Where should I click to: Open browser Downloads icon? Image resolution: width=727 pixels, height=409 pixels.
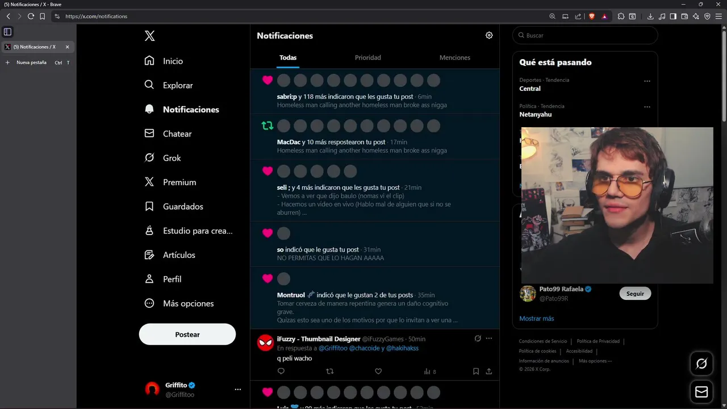pyautogui.click(x=650, y=16)
